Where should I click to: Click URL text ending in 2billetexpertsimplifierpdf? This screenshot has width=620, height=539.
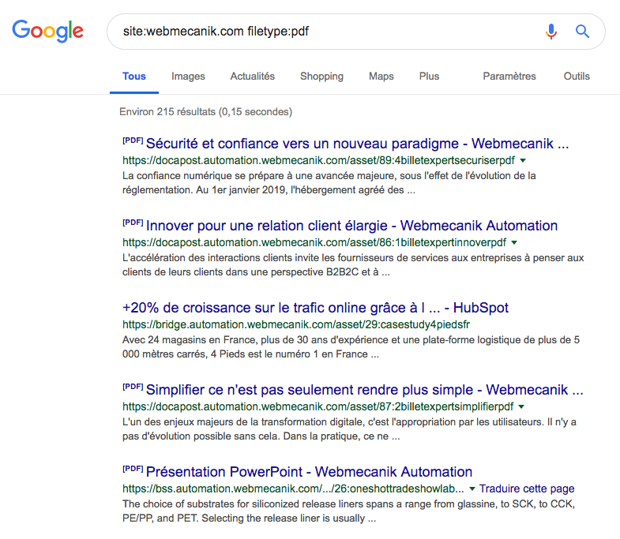click(318, 406)
